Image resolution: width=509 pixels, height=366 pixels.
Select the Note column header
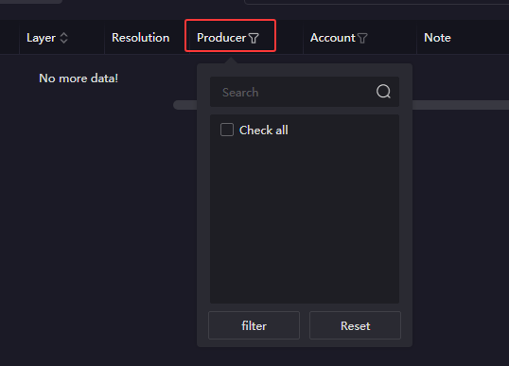coord(437,38)
